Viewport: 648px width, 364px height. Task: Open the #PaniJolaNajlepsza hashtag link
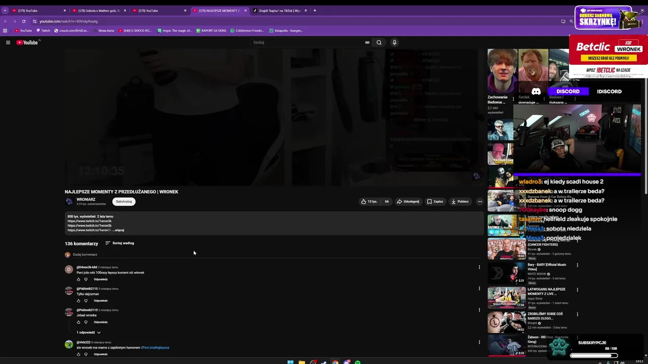click(x=155, y=347)
